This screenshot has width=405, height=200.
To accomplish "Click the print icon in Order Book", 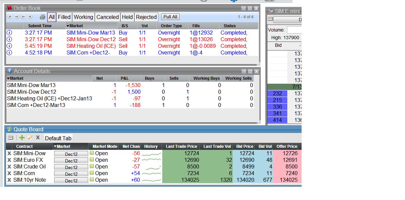I will [42, 17].
